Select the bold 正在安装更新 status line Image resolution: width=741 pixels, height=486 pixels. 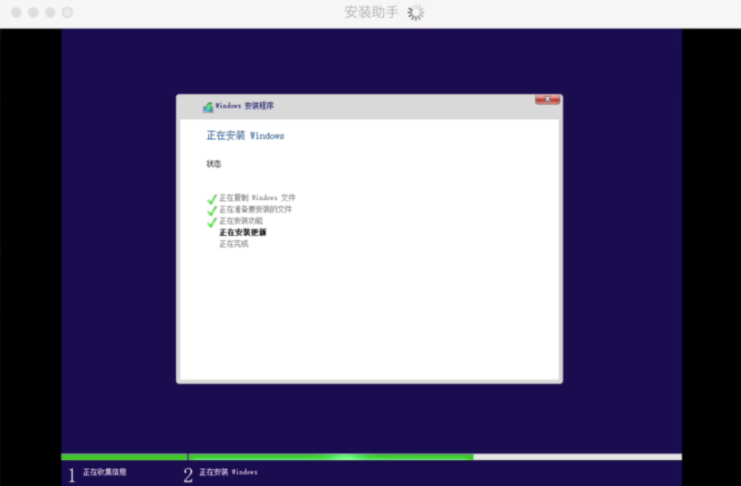[x=243, y=232]
